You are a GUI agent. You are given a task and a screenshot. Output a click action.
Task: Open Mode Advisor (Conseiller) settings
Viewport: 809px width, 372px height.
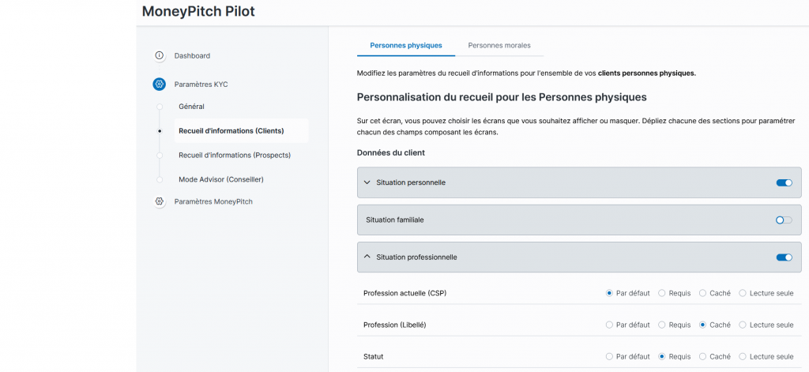(x=220, y=179)
